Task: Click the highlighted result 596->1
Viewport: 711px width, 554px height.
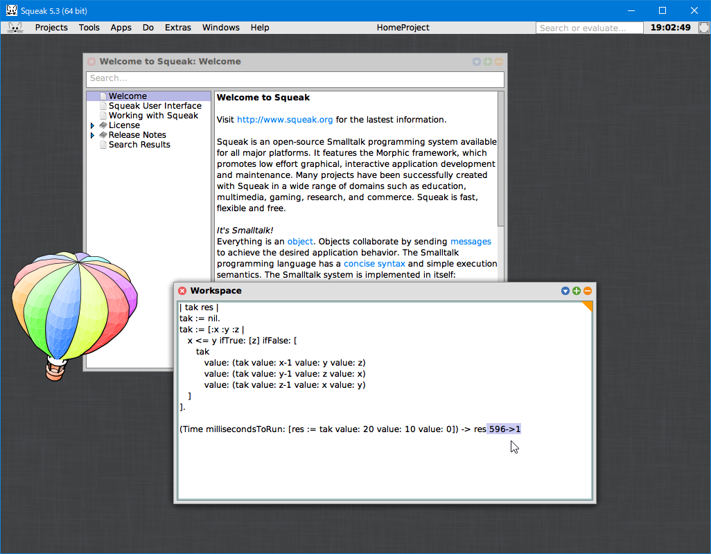Action: [x=504, y=429]
